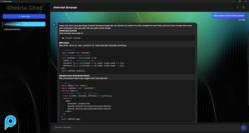
Task: Maximize the Sheirla Chat window
Action: point(240,1)
